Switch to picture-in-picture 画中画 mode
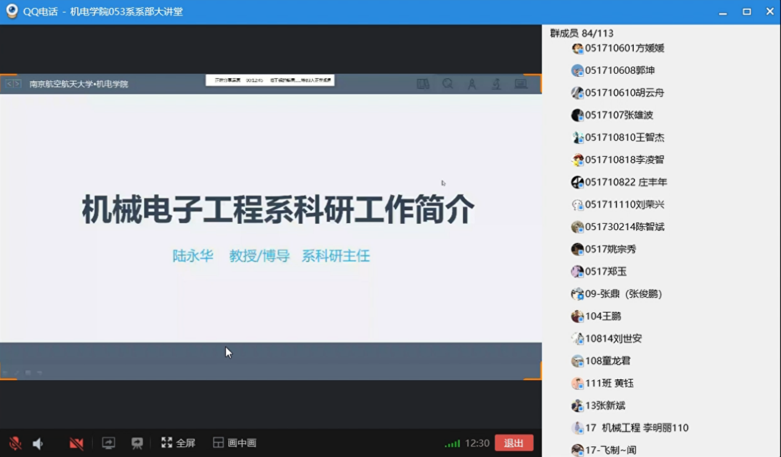Viewport: 781px width, 457px height. [x=234, y=443]
